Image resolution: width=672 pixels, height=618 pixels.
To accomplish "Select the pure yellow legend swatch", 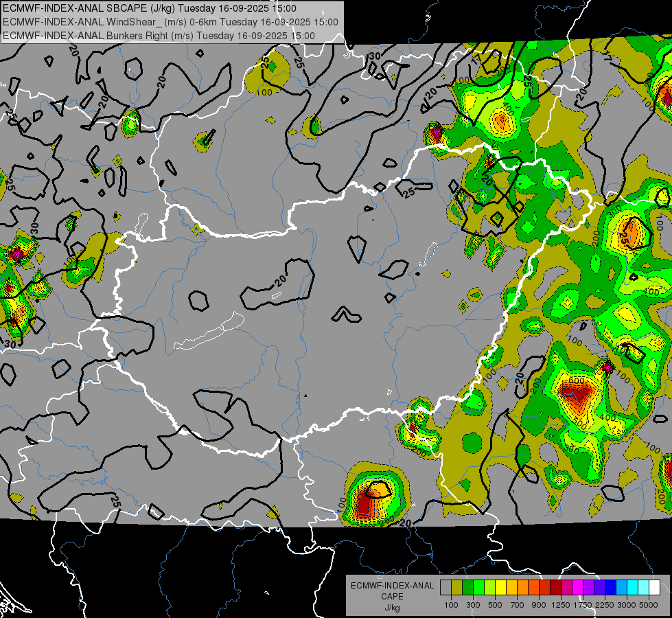I will pos(500,587).
